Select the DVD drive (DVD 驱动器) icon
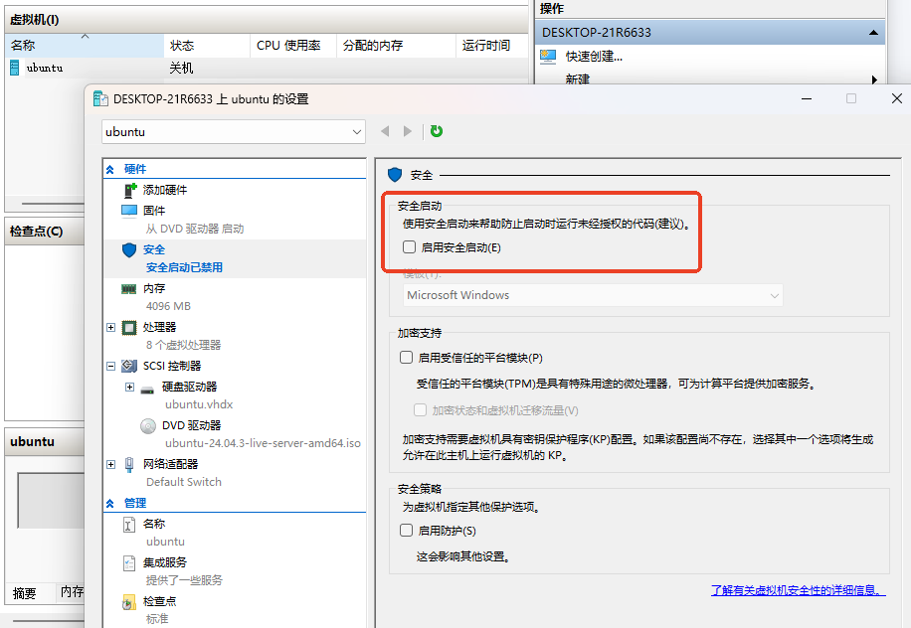This screenshot has height=628, width=911. tap(148, 425)
